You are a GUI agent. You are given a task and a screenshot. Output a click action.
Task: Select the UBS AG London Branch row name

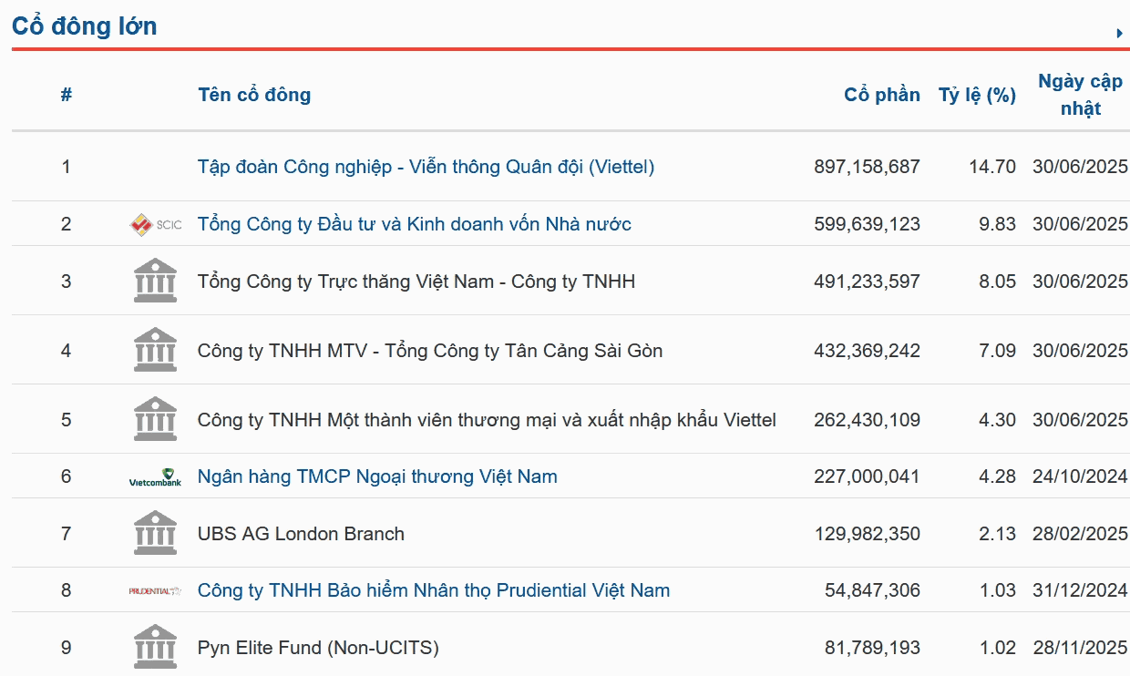(x=301, y=534)
